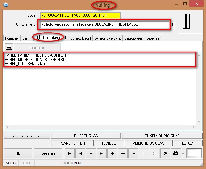
Task: Confirm with the Ok button
Action: coord(18,153)
